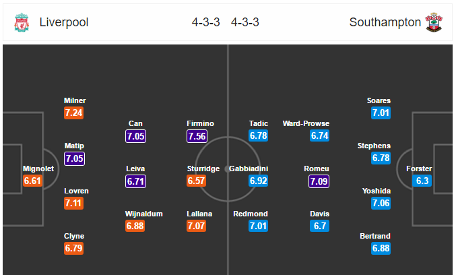Click the Liverpool club crest icon
Screen dimensions: 456x275
(22, 22)
